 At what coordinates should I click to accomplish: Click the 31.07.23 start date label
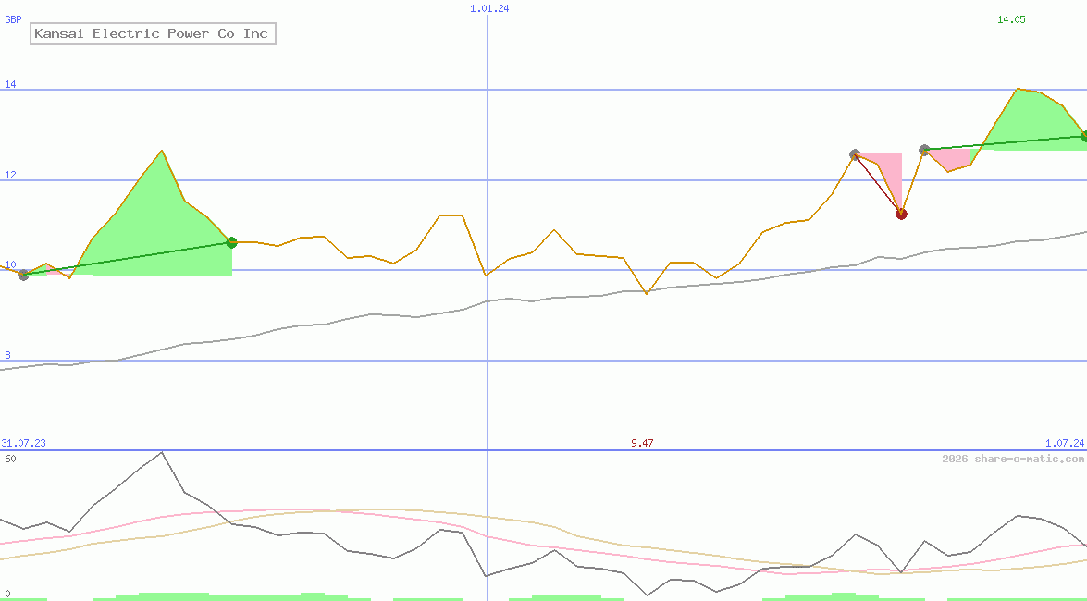point(23,443)
